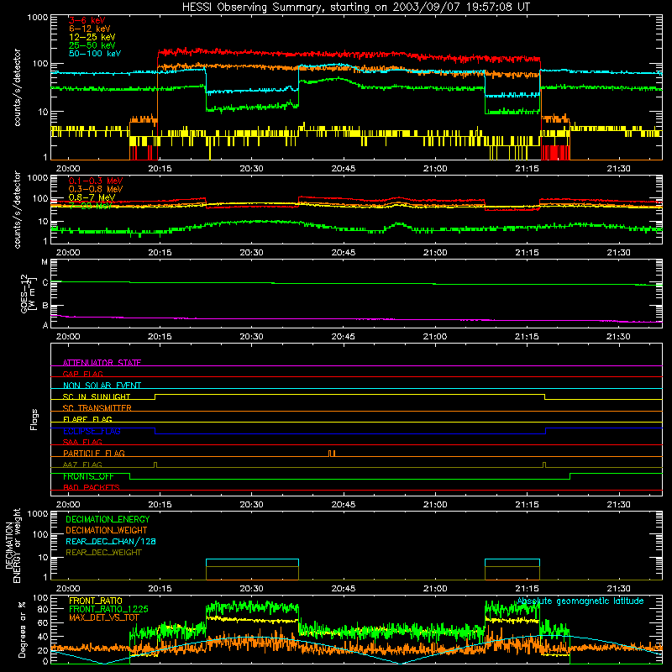
Task: Click counts/s/detector axis title of top plot
Action: tap(17, 87)
